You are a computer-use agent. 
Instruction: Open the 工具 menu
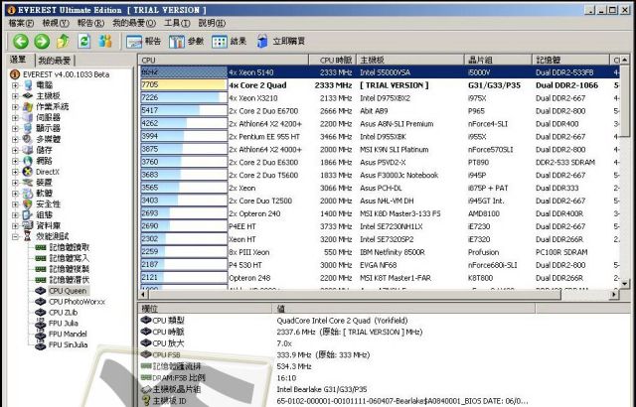coord(176,22)
